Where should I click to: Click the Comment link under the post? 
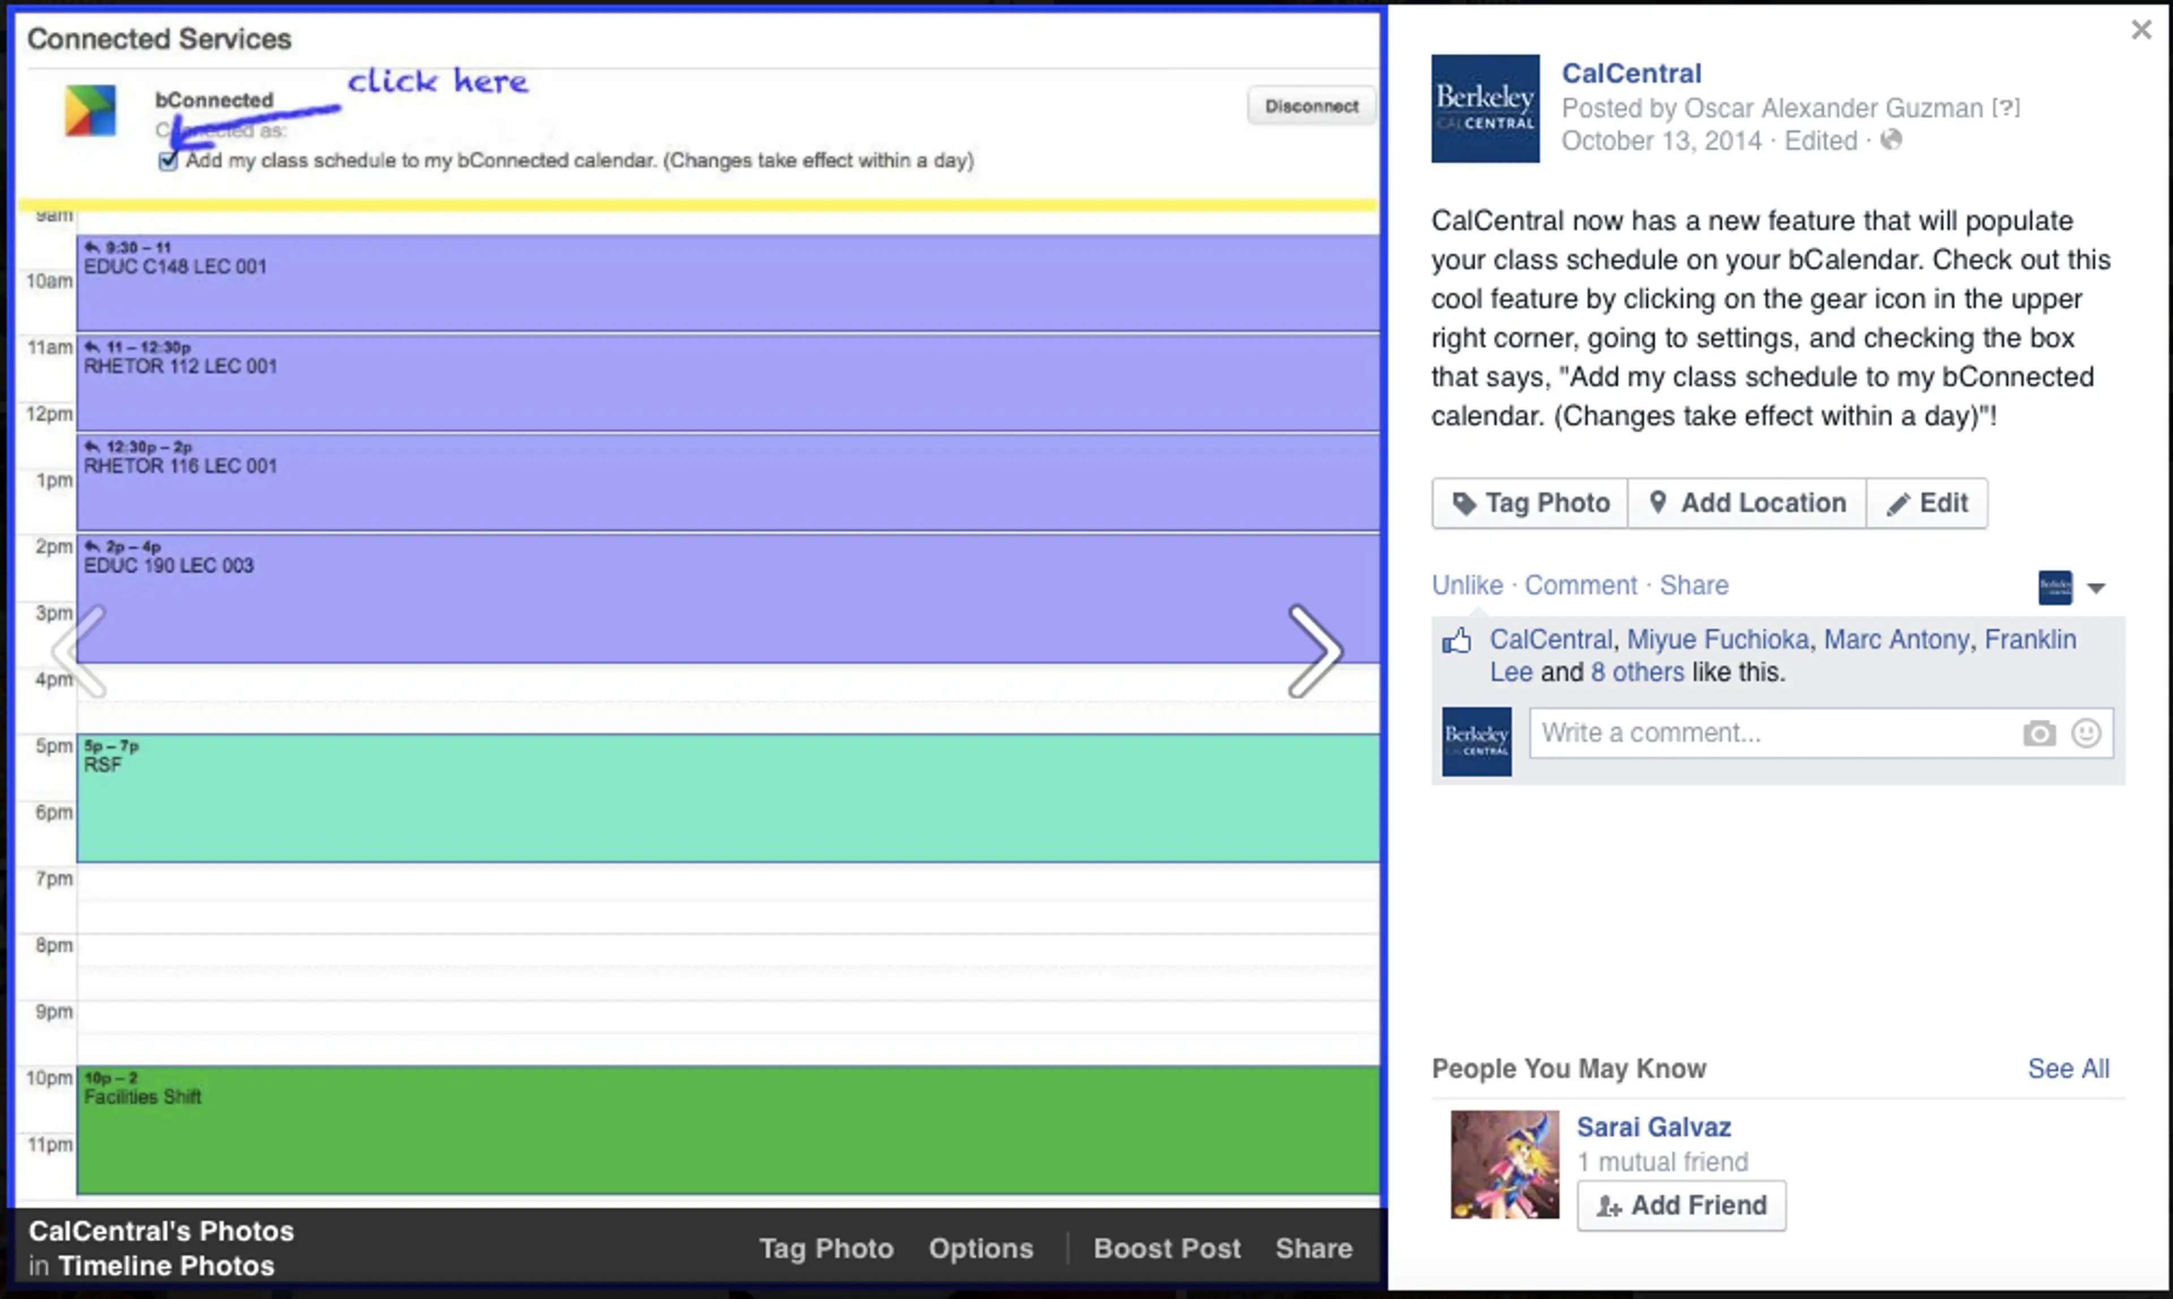click(1581, 585)
